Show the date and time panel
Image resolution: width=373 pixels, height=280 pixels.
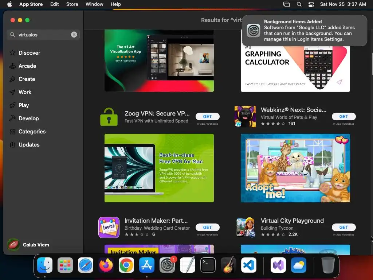tap(343, 4)
